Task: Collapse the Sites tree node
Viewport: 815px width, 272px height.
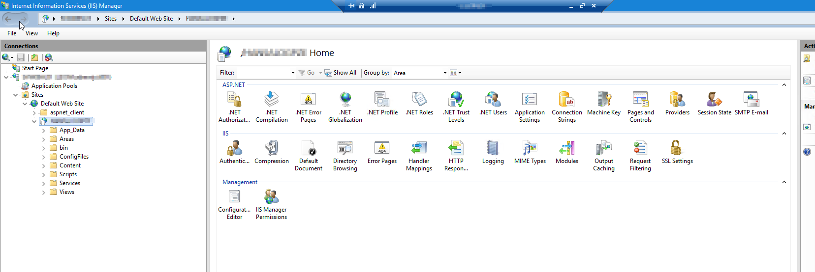Action: (x=15, y=95)
